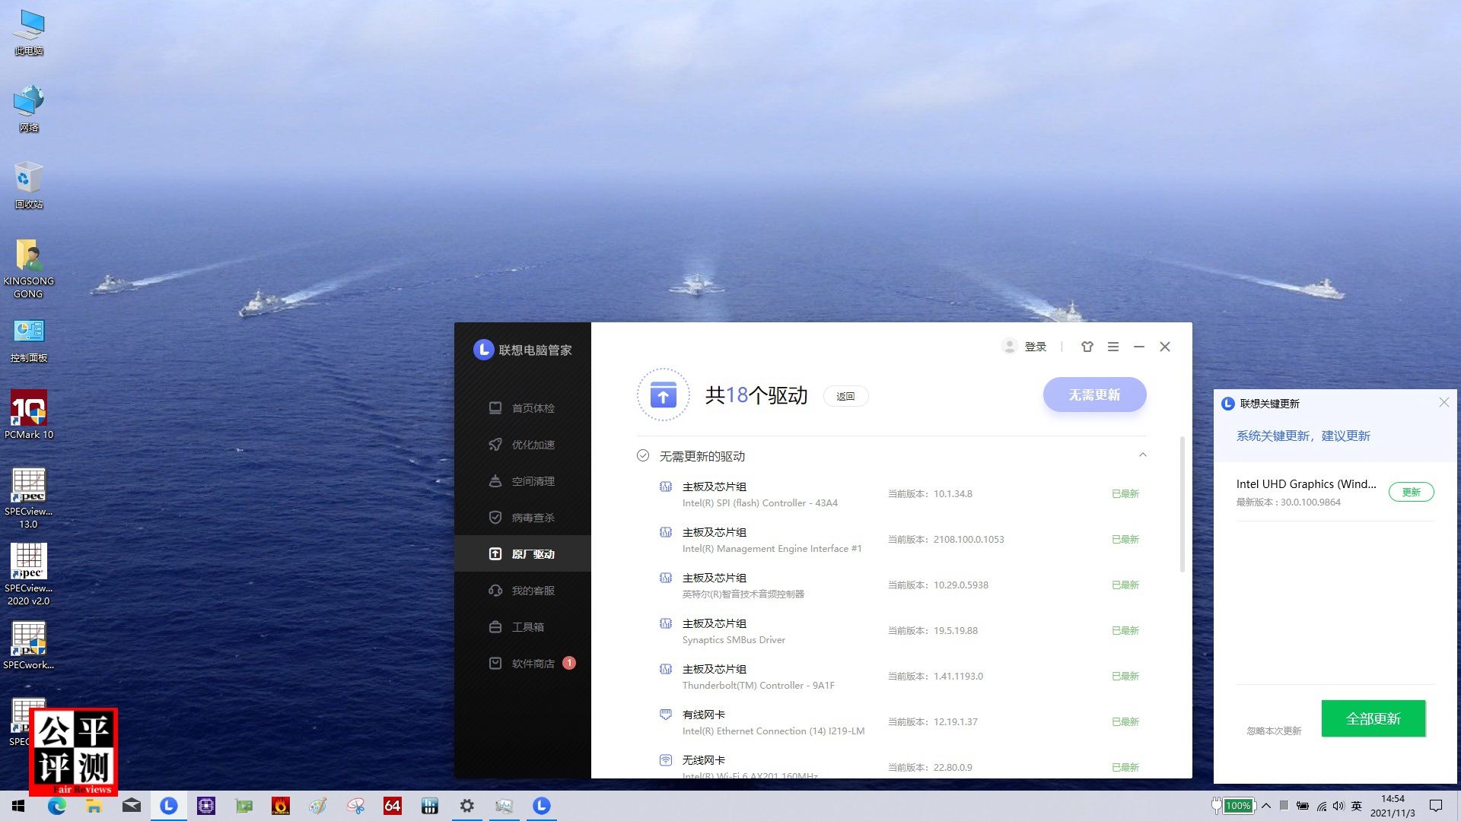The image size is (1461, 821).
Task: Open SPECwork... desktop shortcut
Action: (x=29, y=646)
